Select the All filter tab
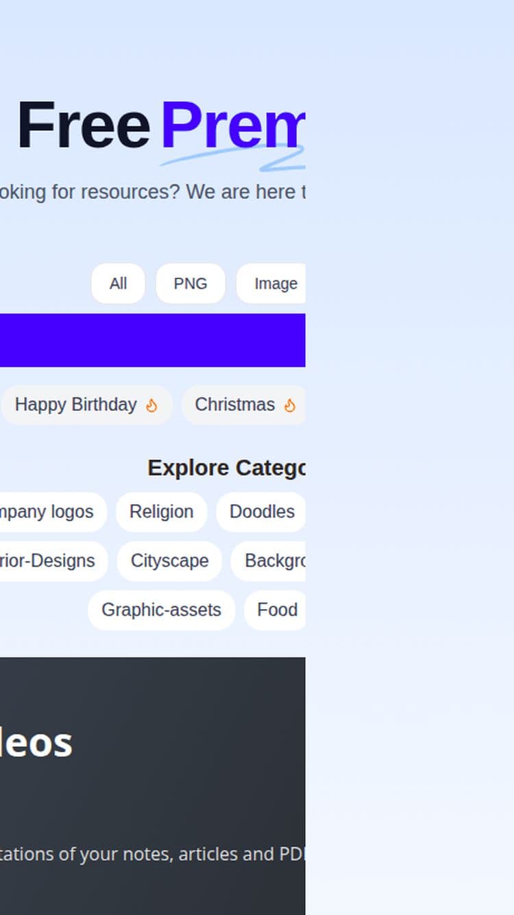 point(118,283)
